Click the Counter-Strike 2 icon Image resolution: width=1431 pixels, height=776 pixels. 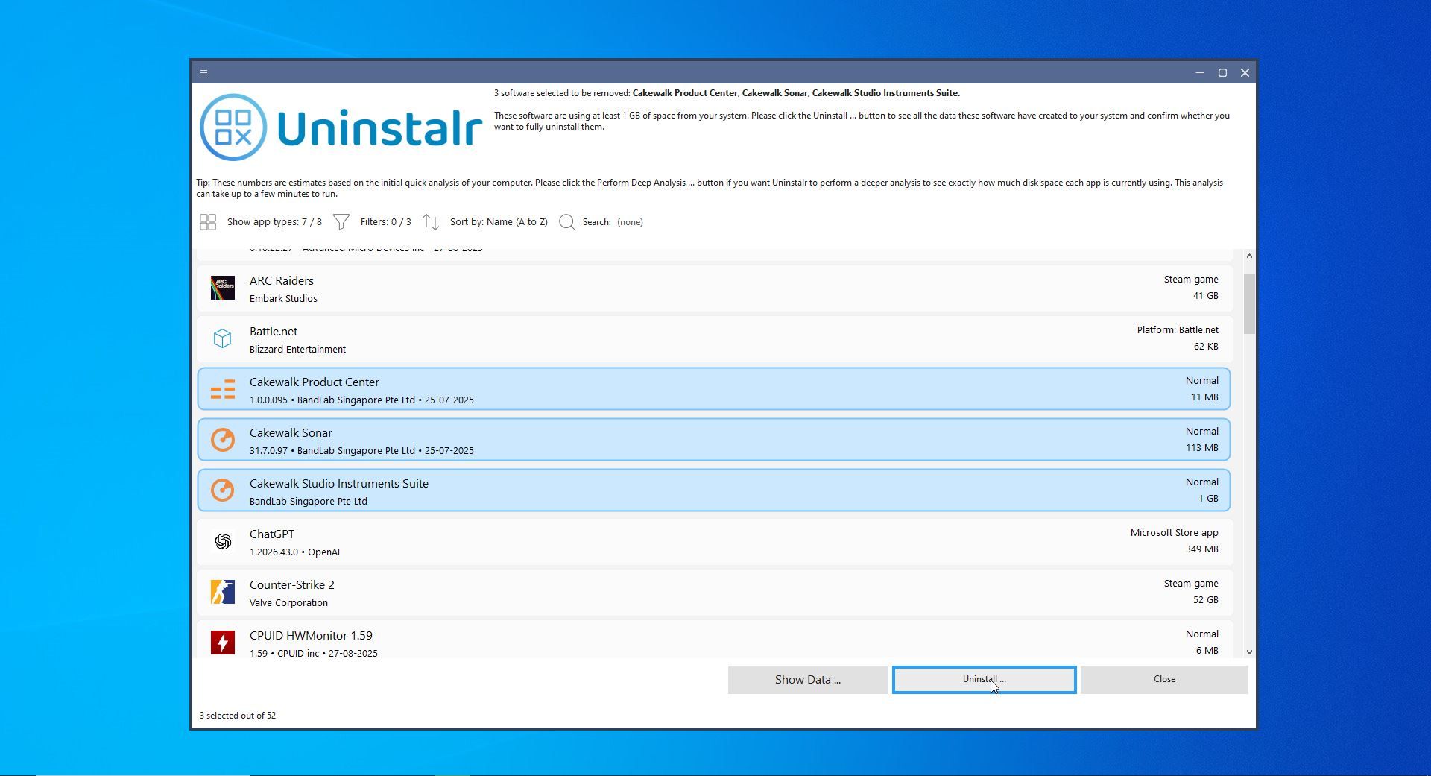pos(223,592)
